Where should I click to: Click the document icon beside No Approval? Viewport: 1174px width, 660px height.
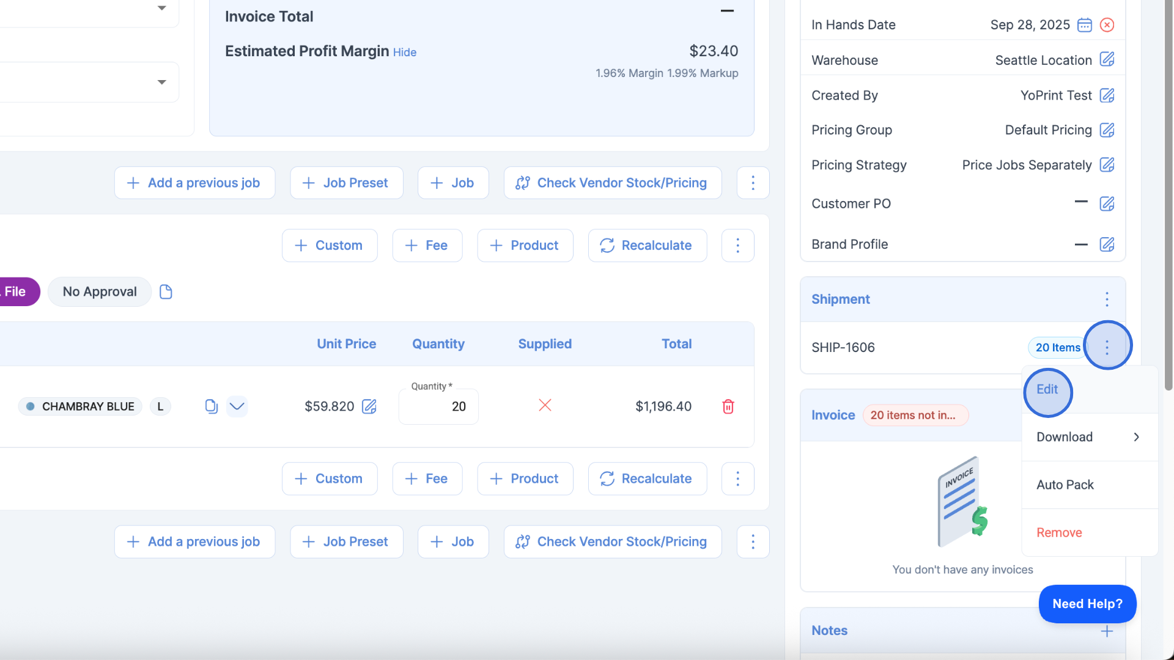coord(166,292)
